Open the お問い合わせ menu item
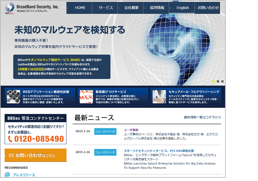The height and width of the screenshot is (181, 258). 207,8
